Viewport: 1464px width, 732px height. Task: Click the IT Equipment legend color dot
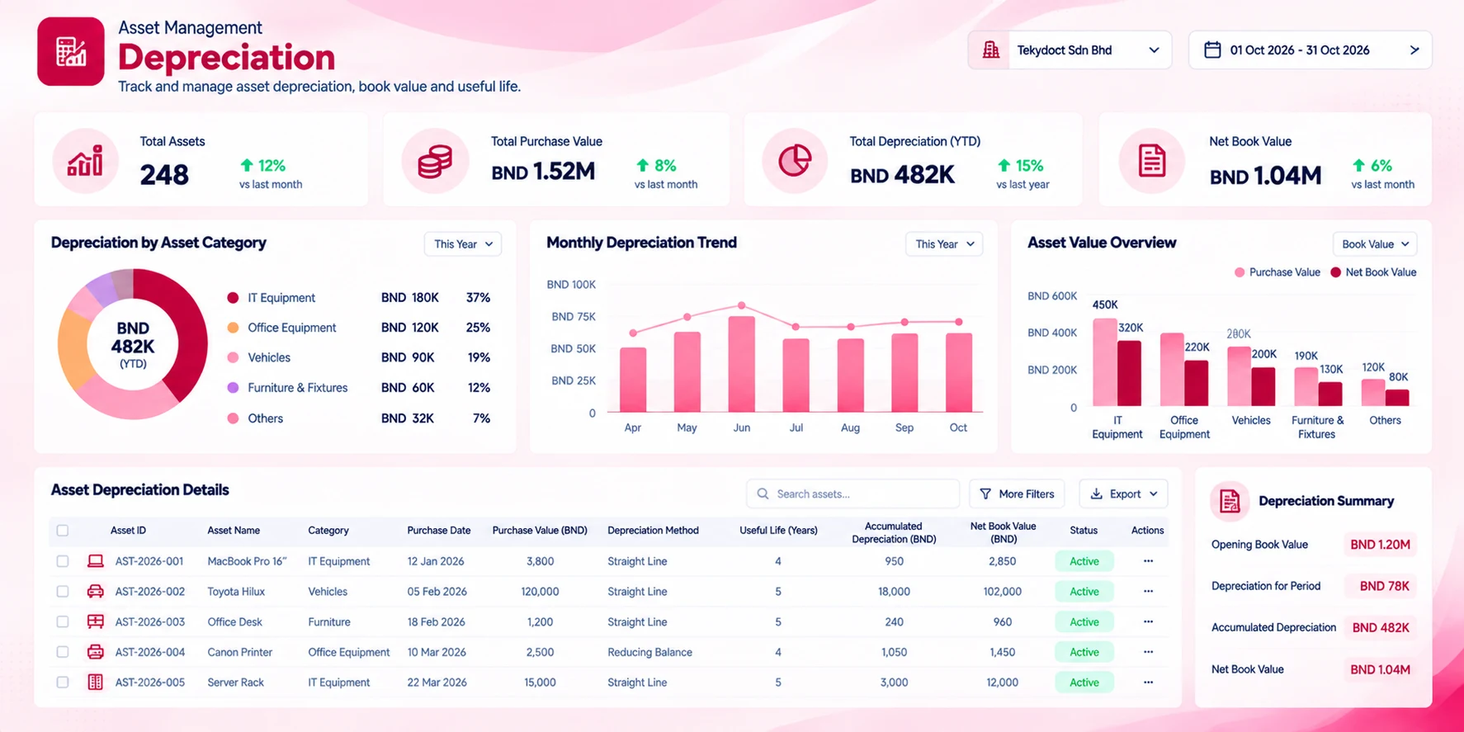233,298
